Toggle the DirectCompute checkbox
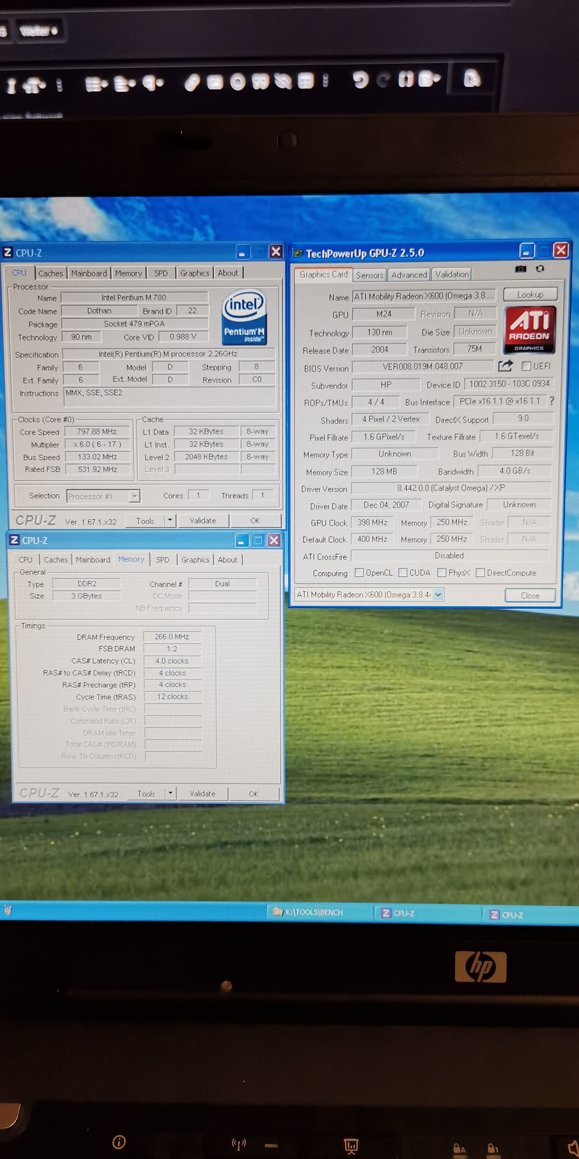This screenshot has height=1159, width=579. pyautogui.click(x=480, y=572)
